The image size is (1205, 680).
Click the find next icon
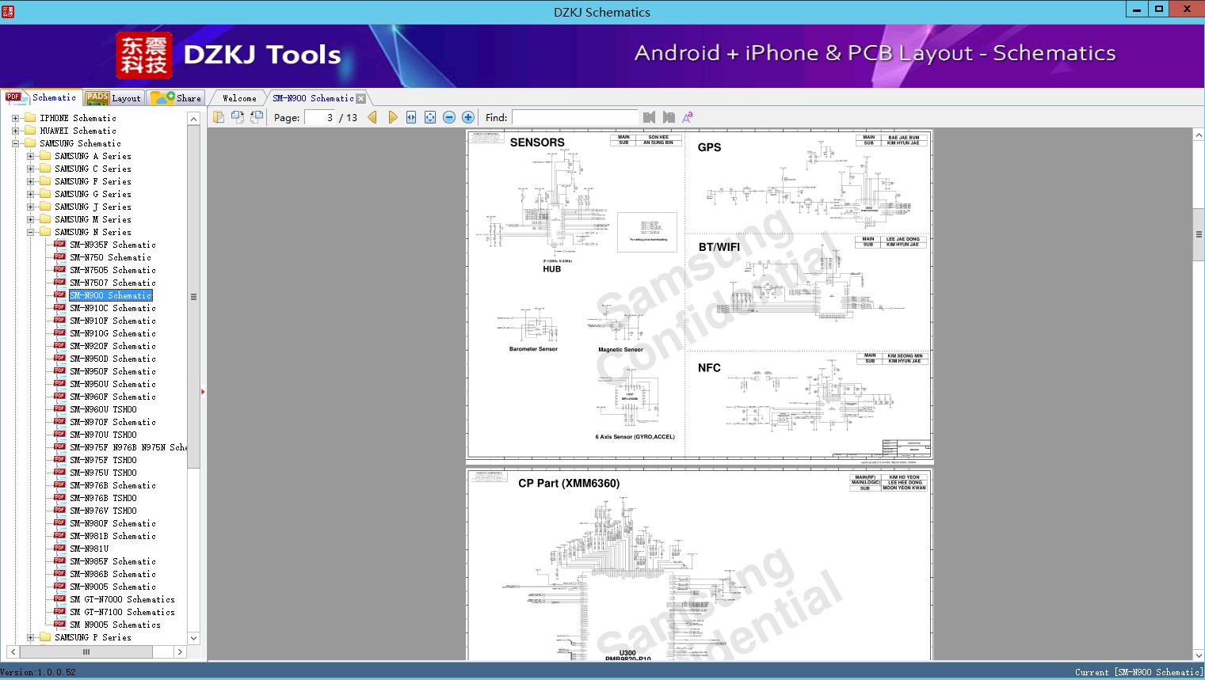point(669,117)
